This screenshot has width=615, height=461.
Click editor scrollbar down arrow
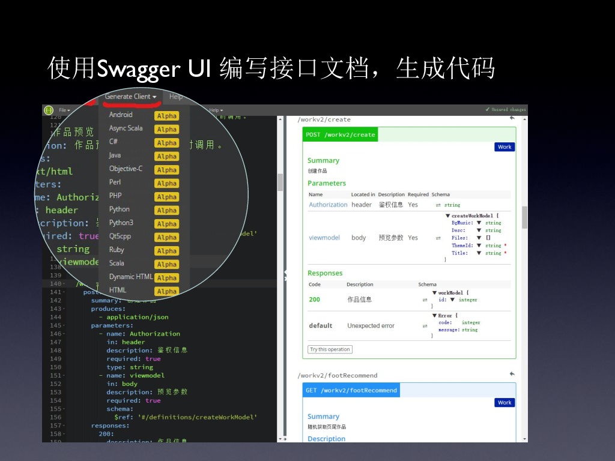[x=280, y=439]
